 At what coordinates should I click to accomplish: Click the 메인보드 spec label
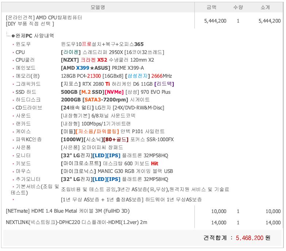[26, 68]
